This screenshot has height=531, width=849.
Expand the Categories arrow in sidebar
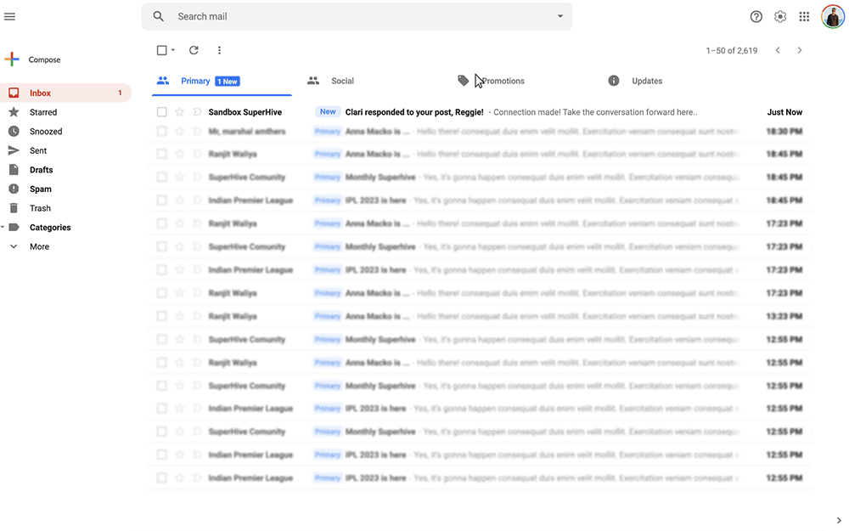[x=3, y=227]
